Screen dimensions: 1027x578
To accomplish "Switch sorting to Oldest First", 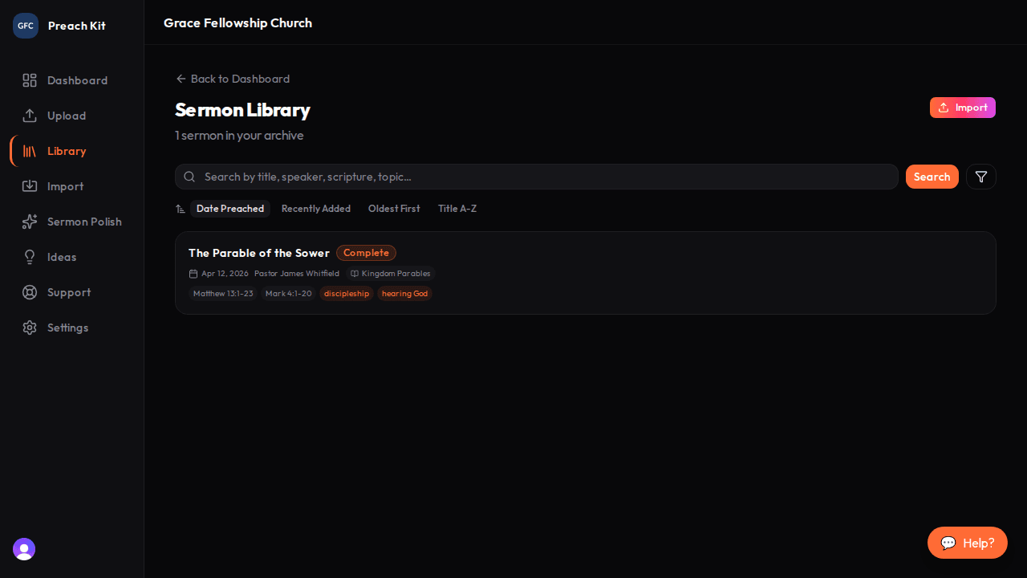I will (394, 209).
